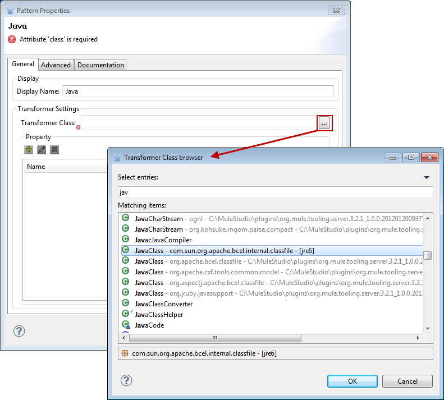444x400 pixels.
Task: Select the JavacJavaCompiler entry
Action: coord(163,240)
